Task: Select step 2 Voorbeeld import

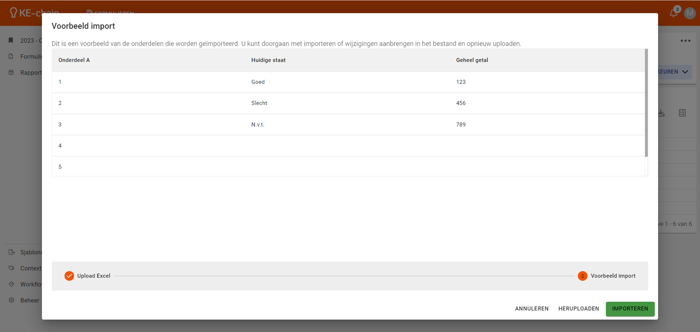Action: [x=607, y=276]
